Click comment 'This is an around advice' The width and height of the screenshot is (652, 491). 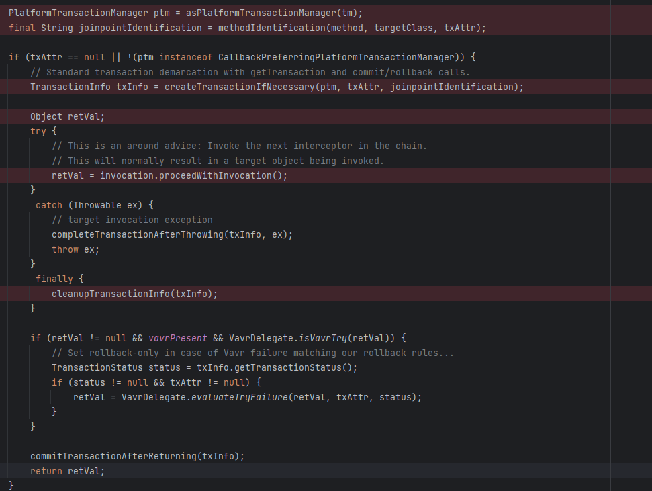pyautogui.click(x=239, y=146)
